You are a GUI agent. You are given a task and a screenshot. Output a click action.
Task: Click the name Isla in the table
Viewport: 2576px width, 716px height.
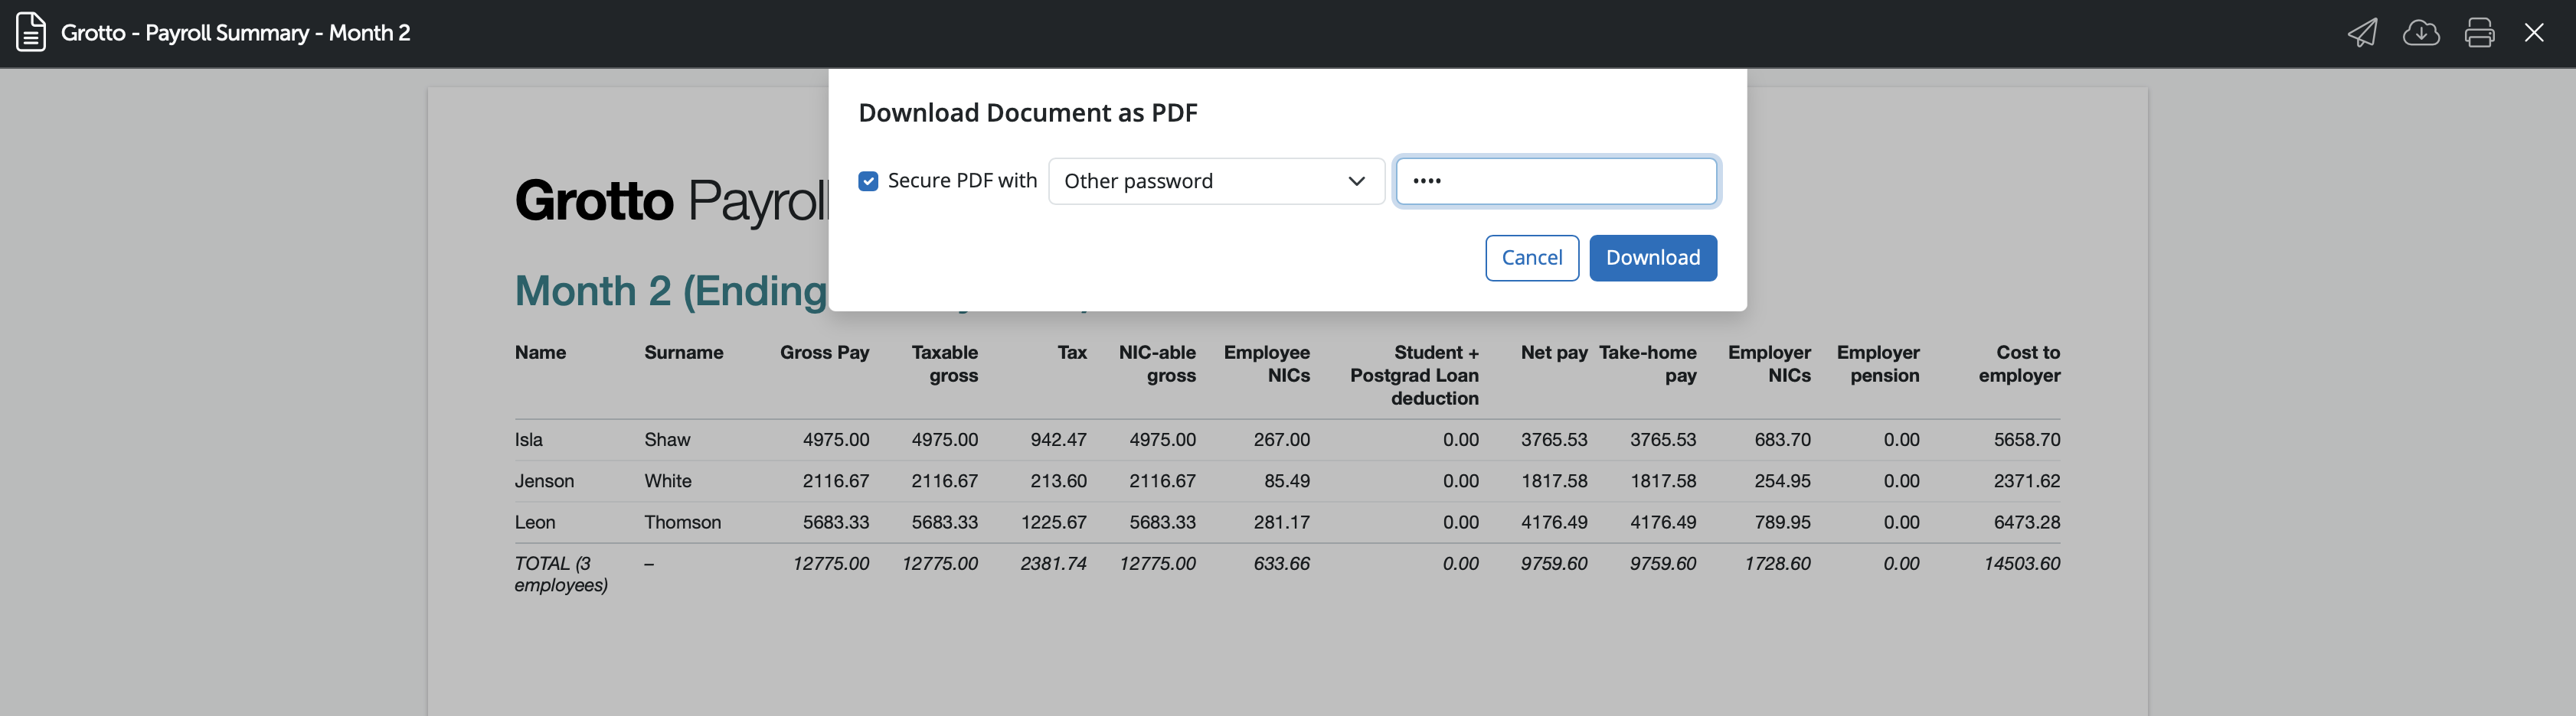(528, 439)
